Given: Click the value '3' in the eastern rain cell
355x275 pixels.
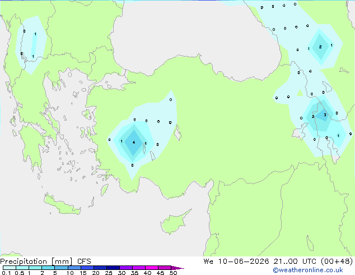Looking at the screenshot, I should pyautogui.click(x=325, y=115).
